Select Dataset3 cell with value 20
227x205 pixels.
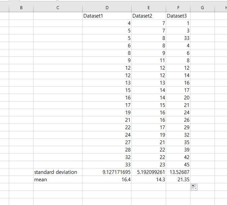pyautogui.click(x=178, y=97)
